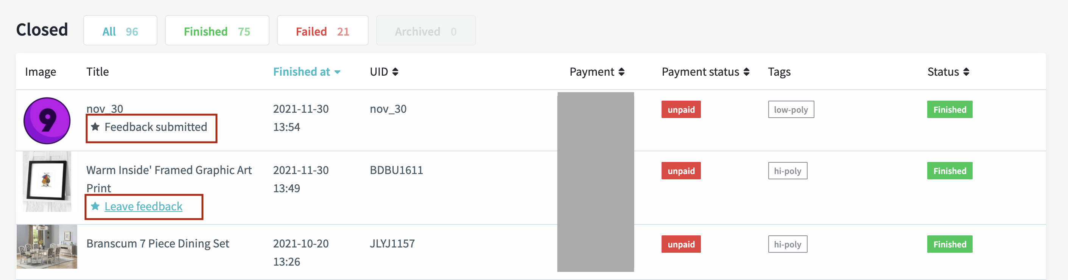Click the Finished status badge for nov_30
Viewport: 1068px width, 280px height.
(x=950, y=109)
